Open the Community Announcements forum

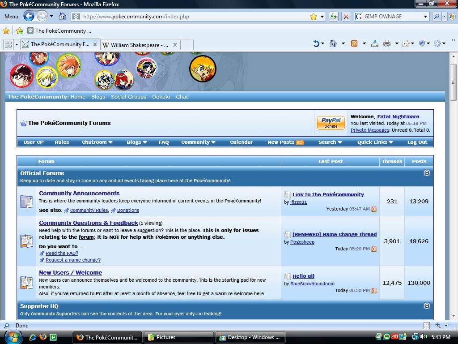(x=79, y=193)
